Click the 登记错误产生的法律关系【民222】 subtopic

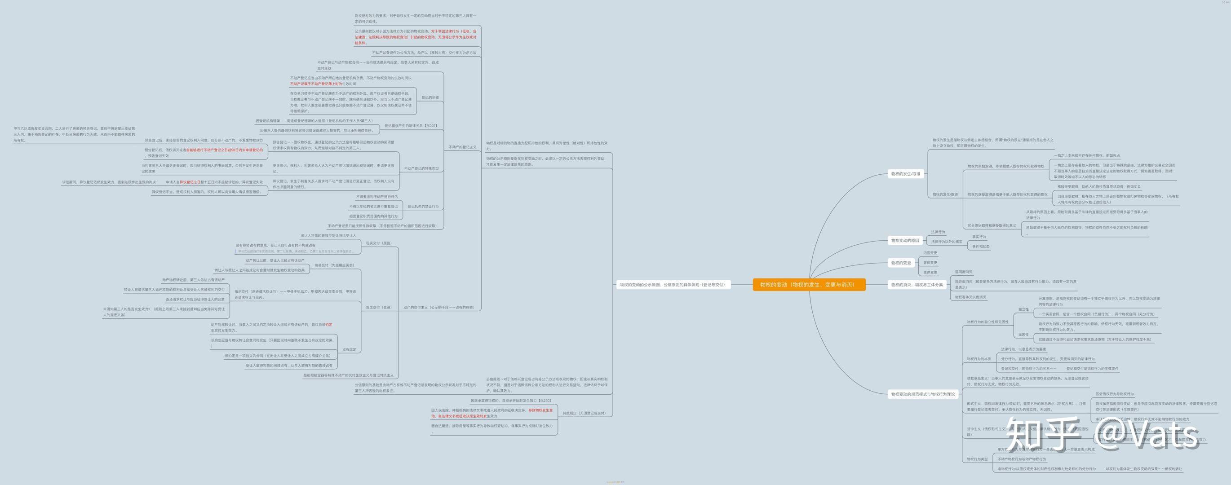pos(411,126)
